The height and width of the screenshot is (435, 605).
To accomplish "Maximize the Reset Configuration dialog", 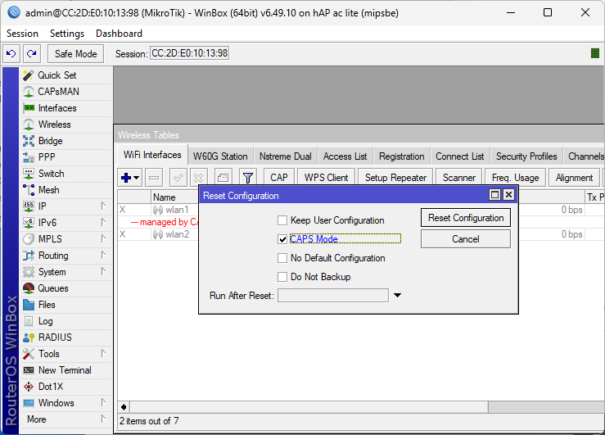I will (x=494, y=195).
